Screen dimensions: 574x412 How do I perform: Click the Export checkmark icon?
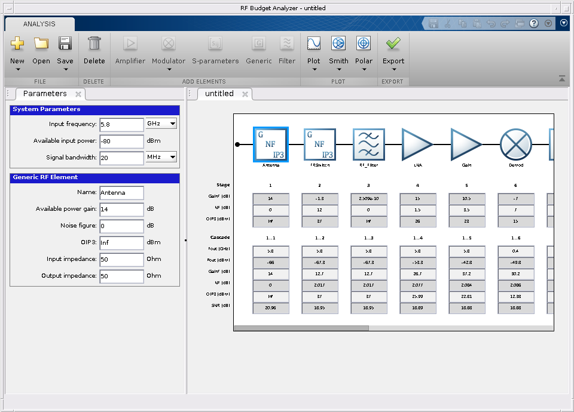pyautogui.click(x=393, y=44)
